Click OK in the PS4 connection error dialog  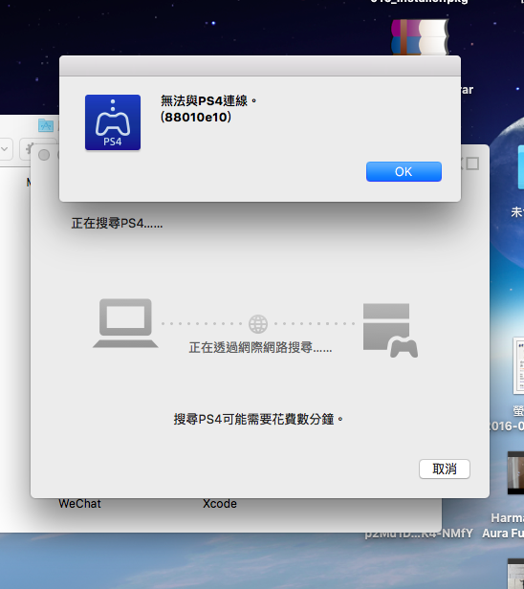pos(404,172)
